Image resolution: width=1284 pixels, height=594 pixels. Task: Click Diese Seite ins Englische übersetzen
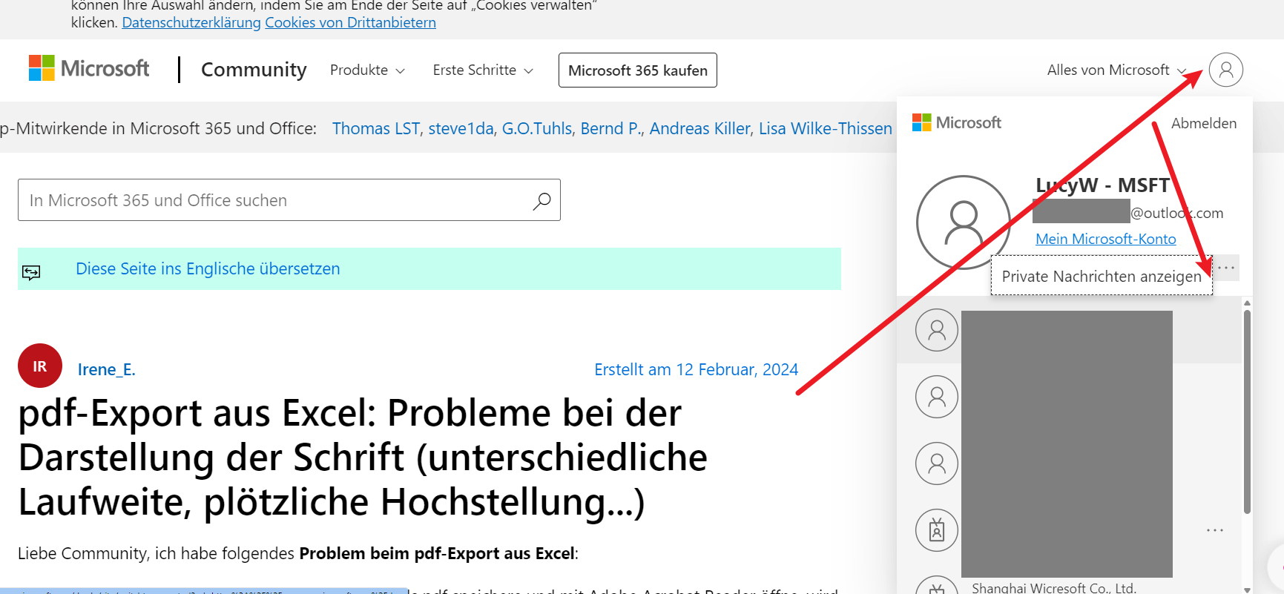[x=208, y=268]
